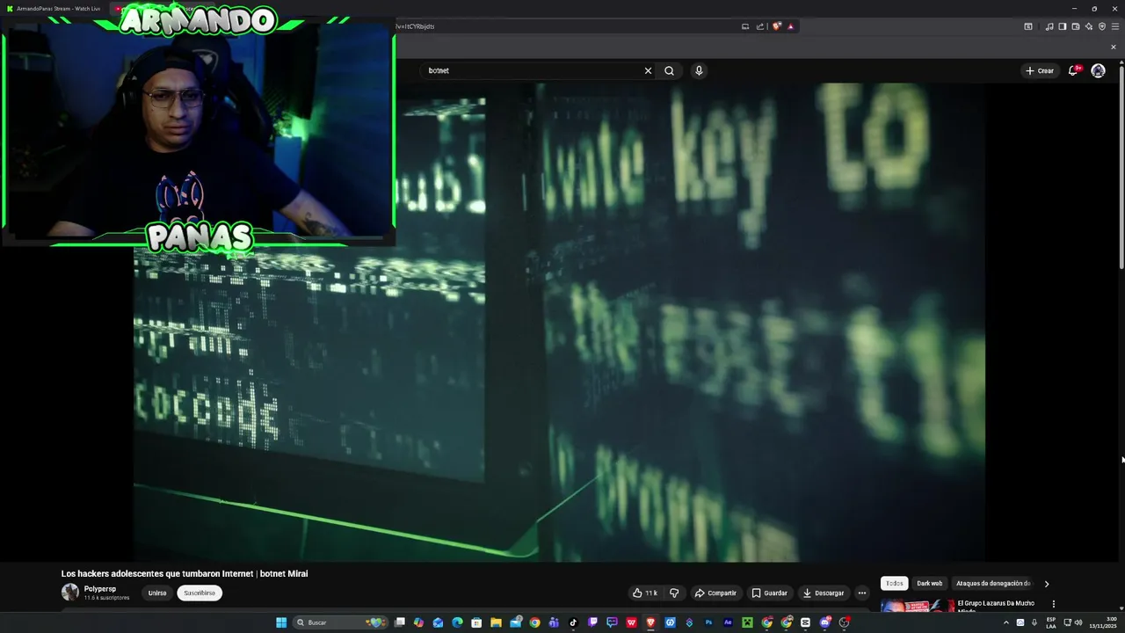Open the tab search icon in toolbar
The height and width of the screenshot is (633, 1125).
[1028, 26]
